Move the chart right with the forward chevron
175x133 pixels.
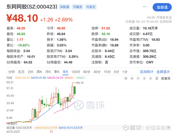coord(150,78)
